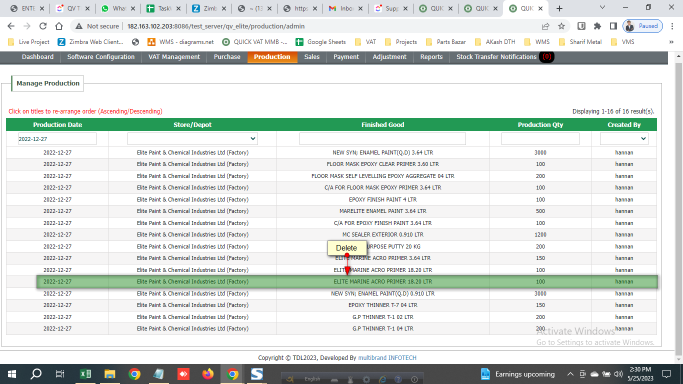Open the Paused profile menu
The height and width of the screenshot is (384, 683).
click(x=643, y=26)
